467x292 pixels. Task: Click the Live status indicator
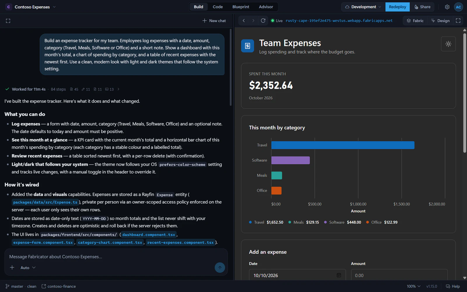click(x=276, y=21)
